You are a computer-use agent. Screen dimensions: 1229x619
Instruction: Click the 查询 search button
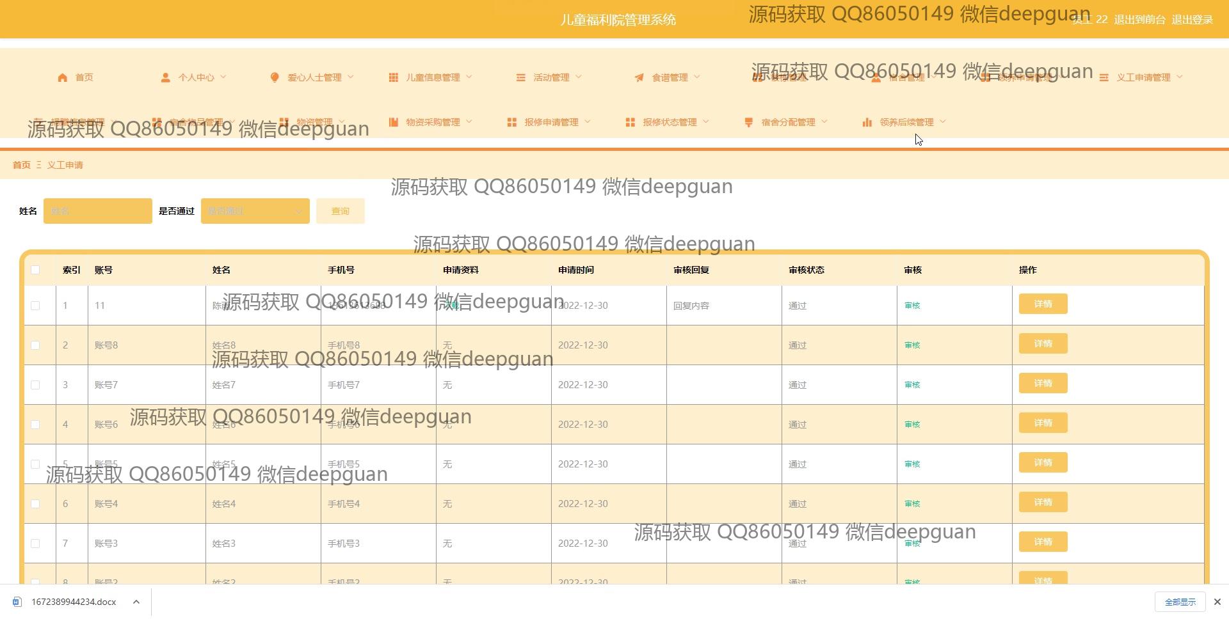[x=340, y=211]
